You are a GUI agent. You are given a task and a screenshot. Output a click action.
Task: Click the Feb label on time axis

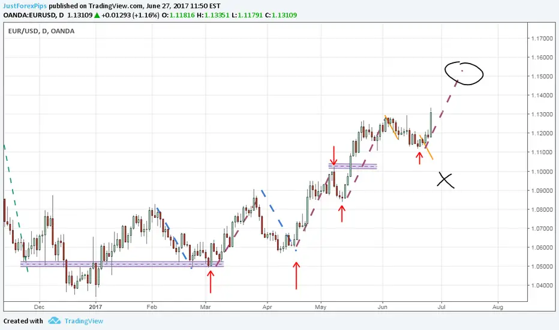[152, 307]
